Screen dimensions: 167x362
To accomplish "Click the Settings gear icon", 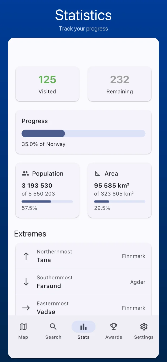I will [144, 326].
